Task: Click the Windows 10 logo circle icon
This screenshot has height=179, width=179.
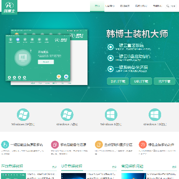Action: pos(155,114)
